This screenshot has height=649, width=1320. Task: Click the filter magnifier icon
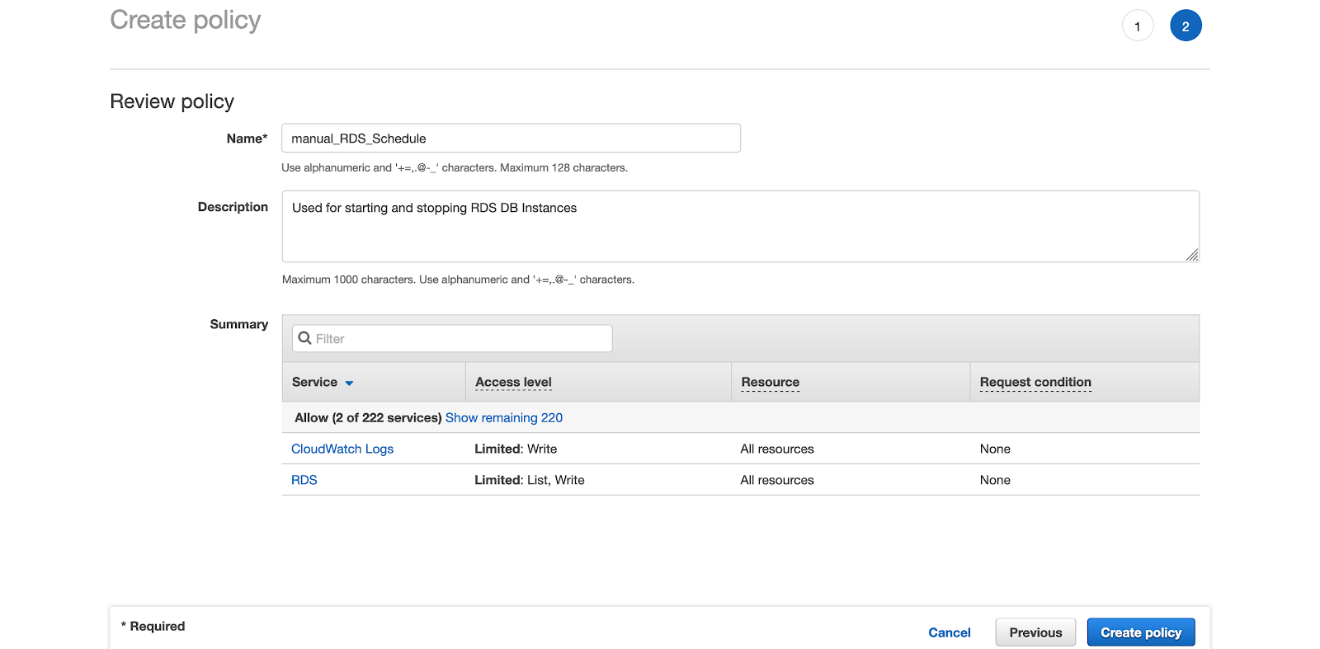pyautogui.click(x=304, y=338)
